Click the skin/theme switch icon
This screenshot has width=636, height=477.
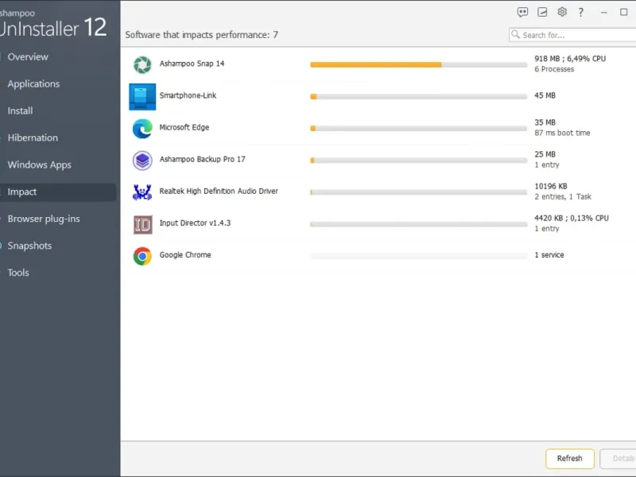[542, 12]
